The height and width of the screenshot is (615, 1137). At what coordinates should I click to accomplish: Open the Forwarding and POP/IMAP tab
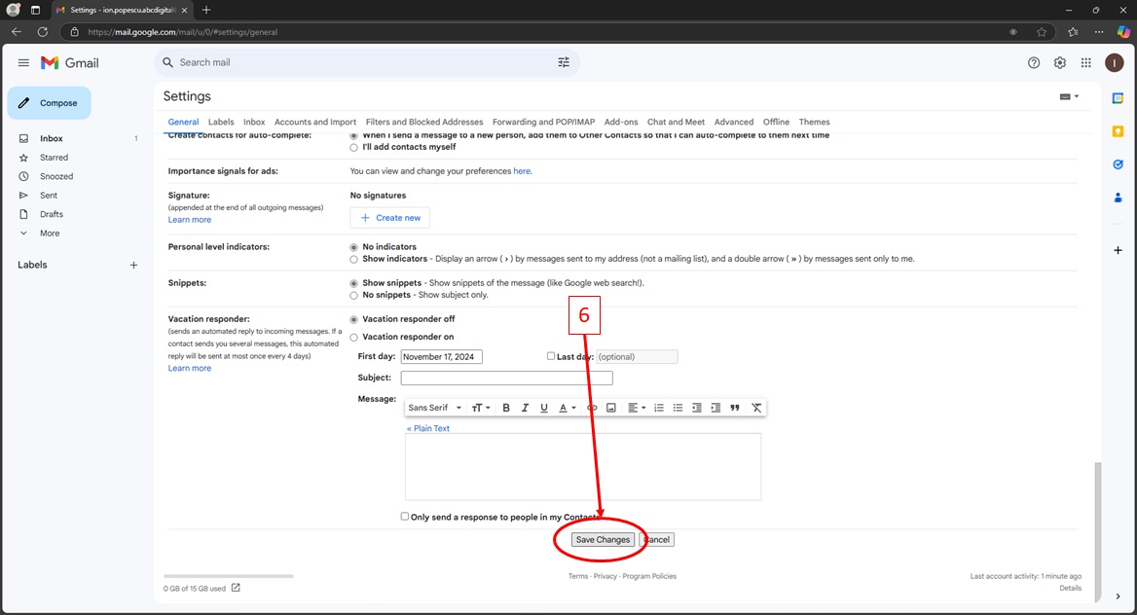[x=543, y=123]
